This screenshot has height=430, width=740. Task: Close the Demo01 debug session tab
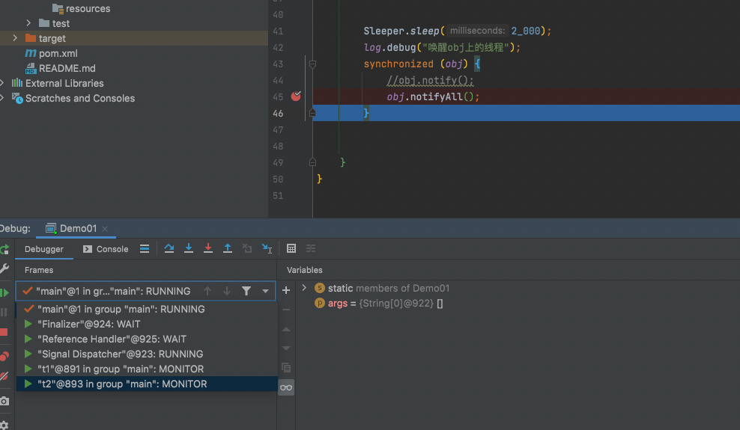[x=105, y=229]
